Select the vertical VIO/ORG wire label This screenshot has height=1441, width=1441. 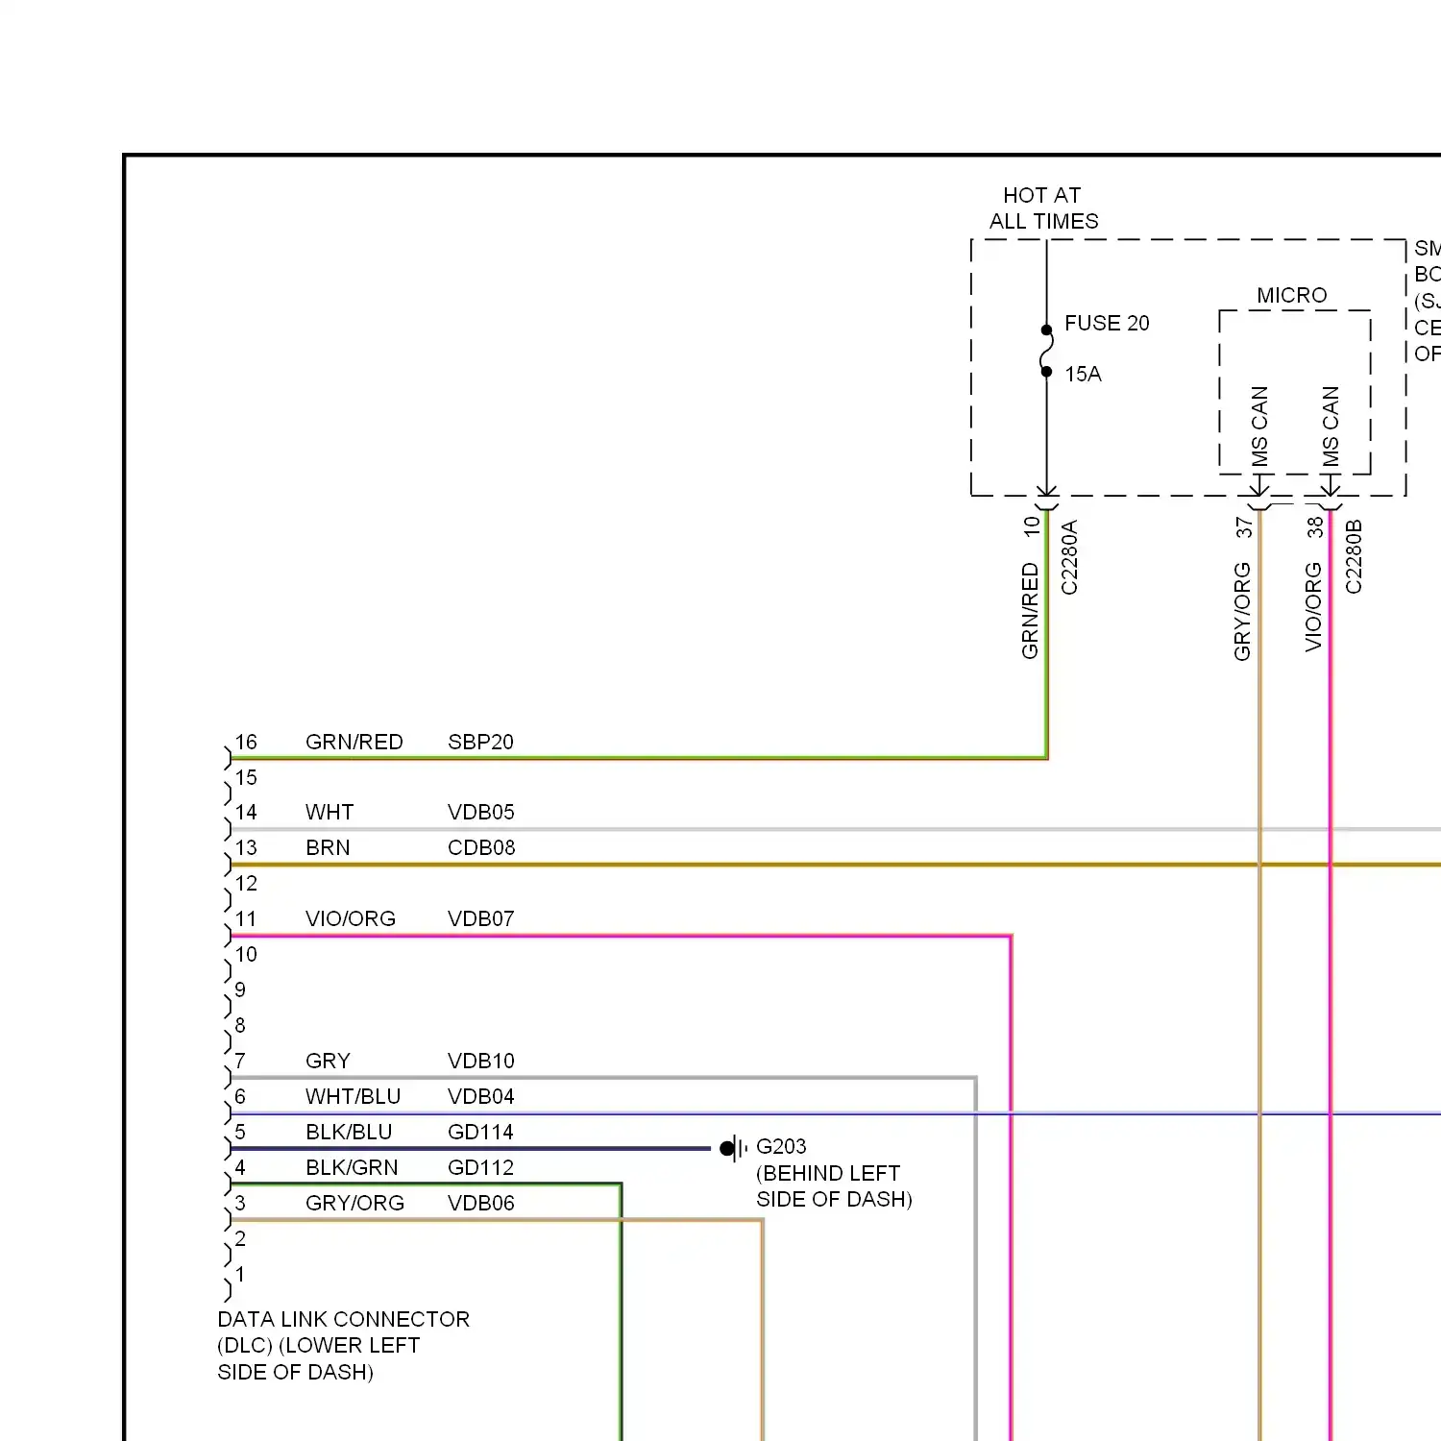point(1313,607)
